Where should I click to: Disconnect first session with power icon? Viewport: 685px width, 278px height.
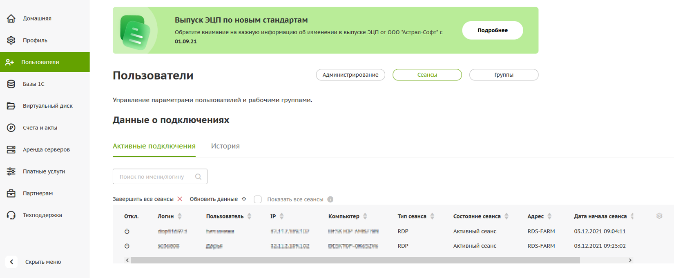(x=127, y=231)
